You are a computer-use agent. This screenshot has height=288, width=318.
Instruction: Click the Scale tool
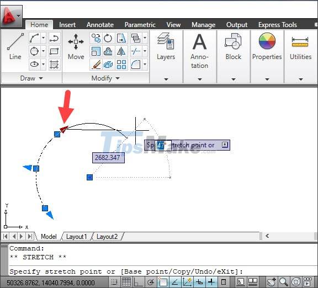click(x=96, y=51)
